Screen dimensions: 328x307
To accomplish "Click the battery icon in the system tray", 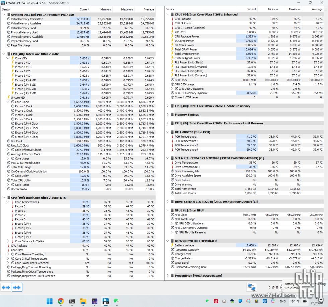I will (x=305, y=301).
